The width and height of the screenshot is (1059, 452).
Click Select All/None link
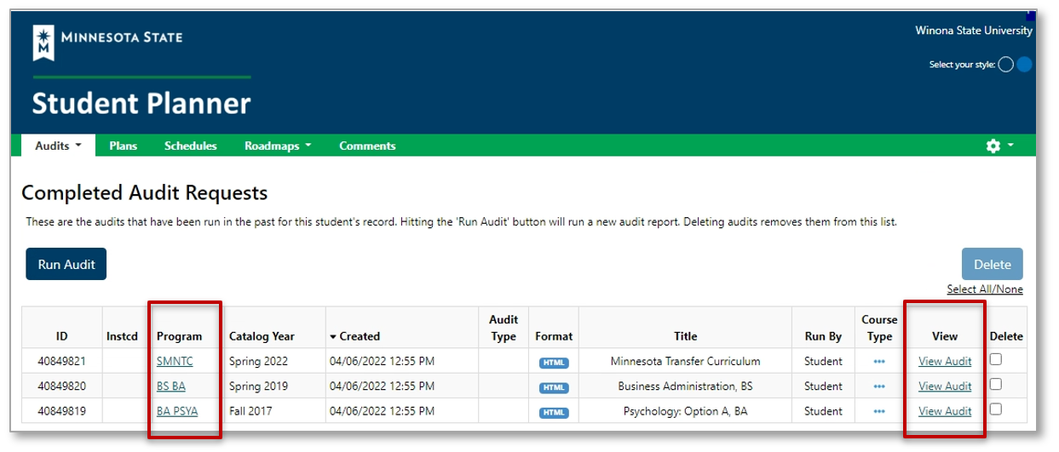click(984, 289)
